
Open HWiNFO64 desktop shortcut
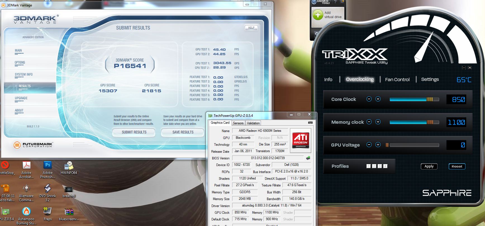69,168
